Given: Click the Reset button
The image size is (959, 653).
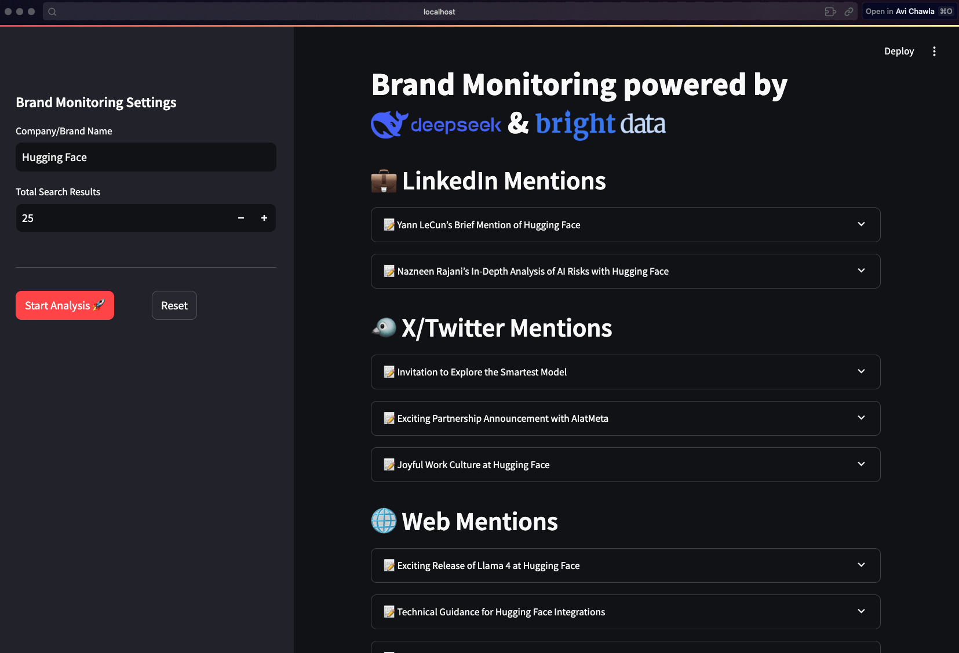Looking at the screenshot, I should tap(174, 305).
